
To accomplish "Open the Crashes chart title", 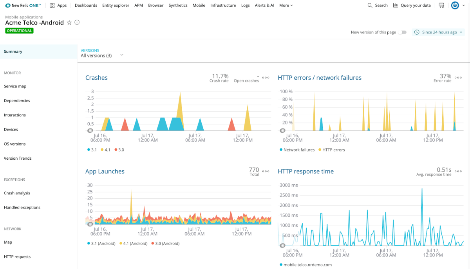I will (96, 78).
